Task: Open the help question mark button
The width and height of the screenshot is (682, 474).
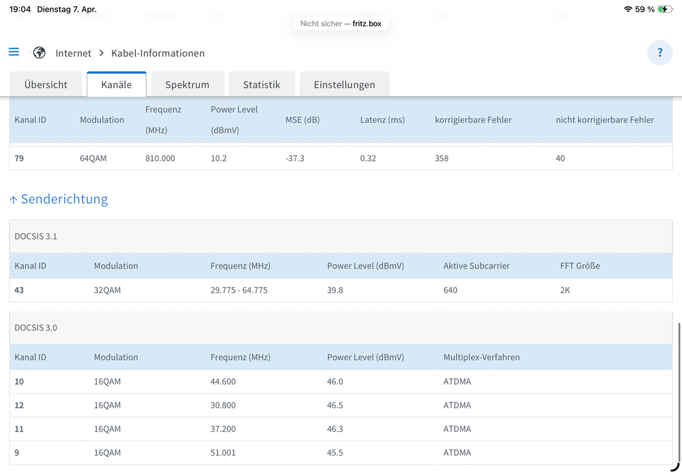Action: point(660,53)
